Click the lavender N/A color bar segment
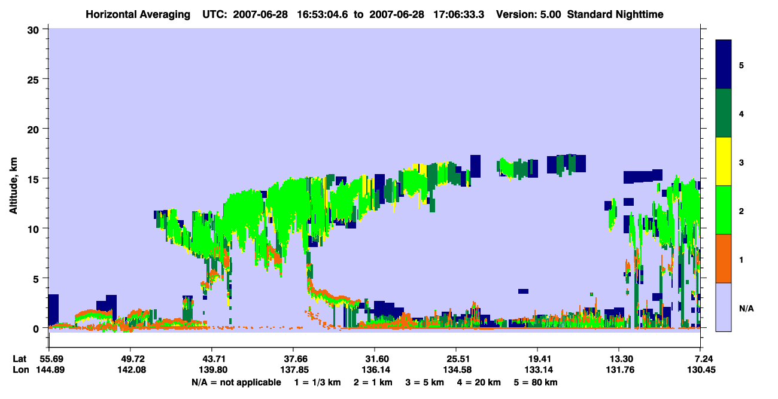Image resolution: width=778 pixels, height=399 pixels. tap(724, 306)
